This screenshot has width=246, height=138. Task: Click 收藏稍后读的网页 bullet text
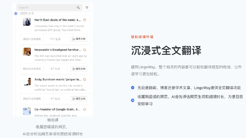tap(190, 100)
